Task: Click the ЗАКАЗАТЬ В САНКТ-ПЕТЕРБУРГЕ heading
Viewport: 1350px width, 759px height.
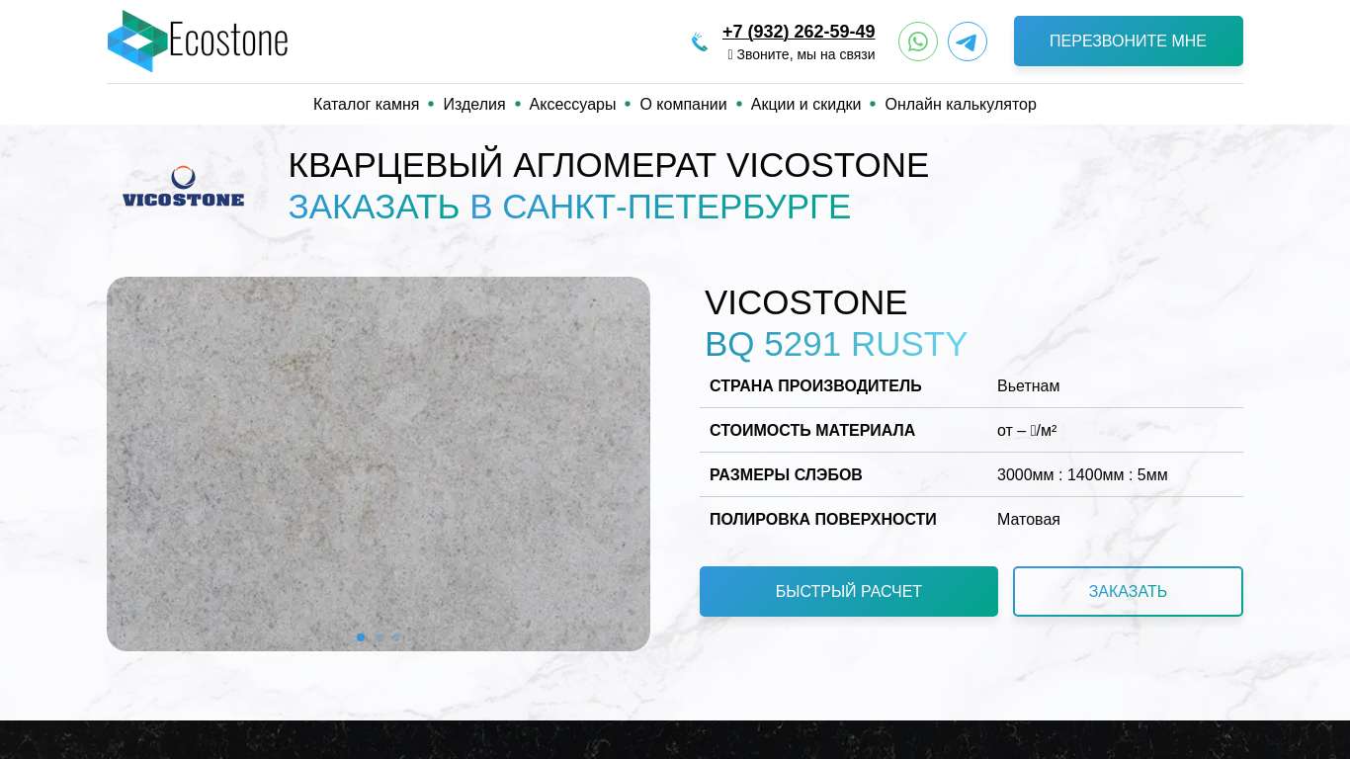Action: click(569, 207)
